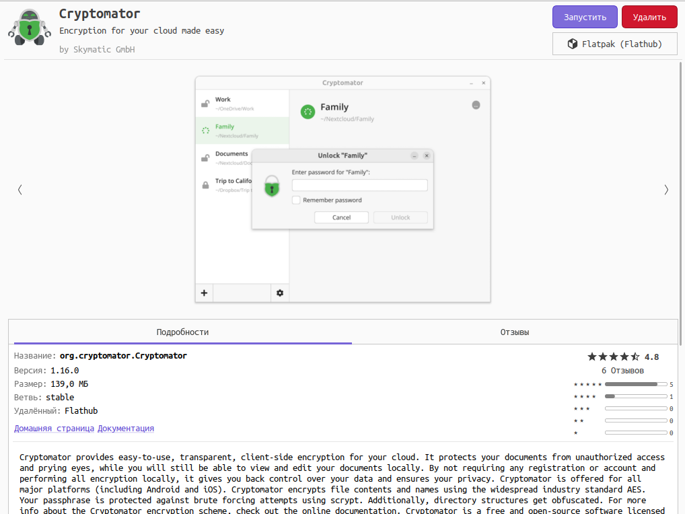This screenshot has height=514, width=685.
Task: Click the greyed Unlock button in dialog
Action: [x=400, y=217]
